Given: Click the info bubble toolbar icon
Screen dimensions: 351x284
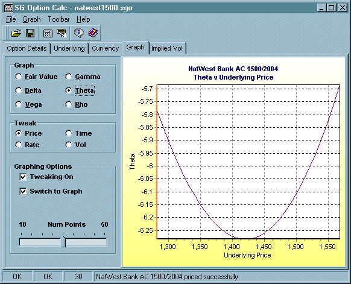Looking at the screenshot, I should (78, 33).
